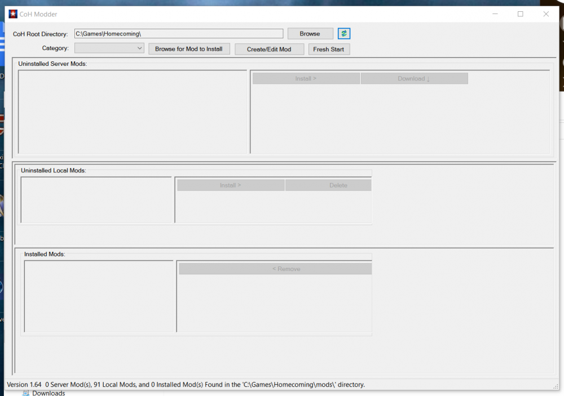This screenshot has width=564, height=396.
Task: Minimize the CoH Modder window
Action: click(495, 14)
